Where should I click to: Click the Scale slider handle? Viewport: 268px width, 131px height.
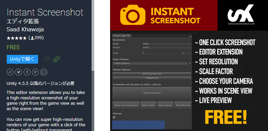point(143,53)
